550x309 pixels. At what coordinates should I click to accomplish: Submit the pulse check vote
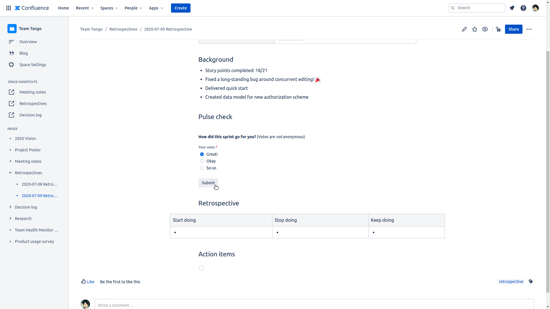[x=208, y=183]
